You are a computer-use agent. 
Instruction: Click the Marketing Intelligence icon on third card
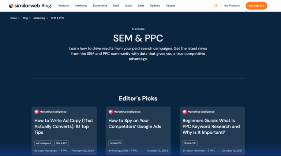click(x=185, y=112)
